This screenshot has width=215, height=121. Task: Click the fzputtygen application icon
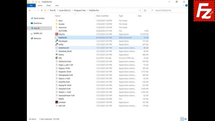(x=57, y=41)
